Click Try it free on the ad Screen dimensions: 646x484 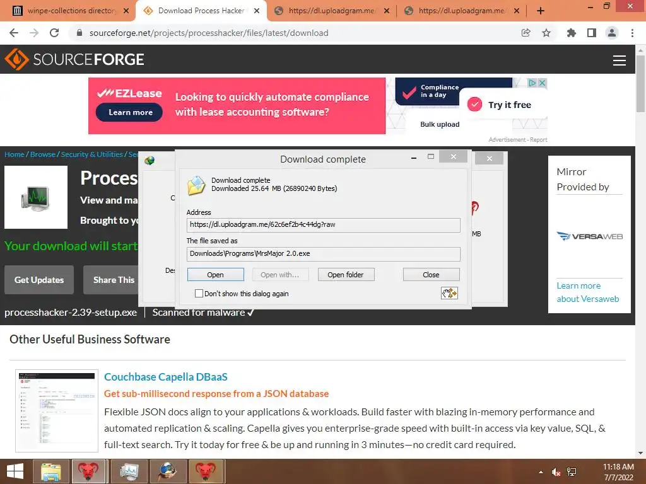coord(510,105)
